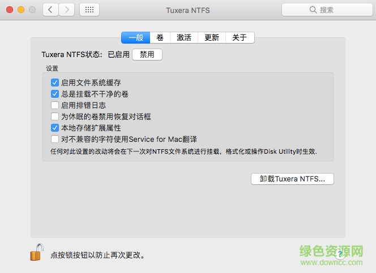376x273 pixels.
Task: Open help with the question mark button
Action: click(x=340, y=254)
